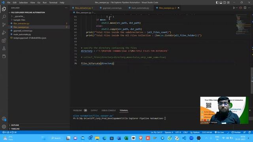Open Brave browser from the taskbar
253x142 pixels.
pyautogui.click(x=141, y=138)
